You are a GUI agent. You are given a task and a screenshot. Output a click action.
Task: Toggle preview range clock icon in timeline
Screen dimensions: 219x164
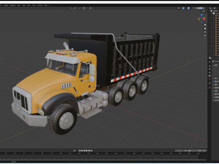(185, 151)
